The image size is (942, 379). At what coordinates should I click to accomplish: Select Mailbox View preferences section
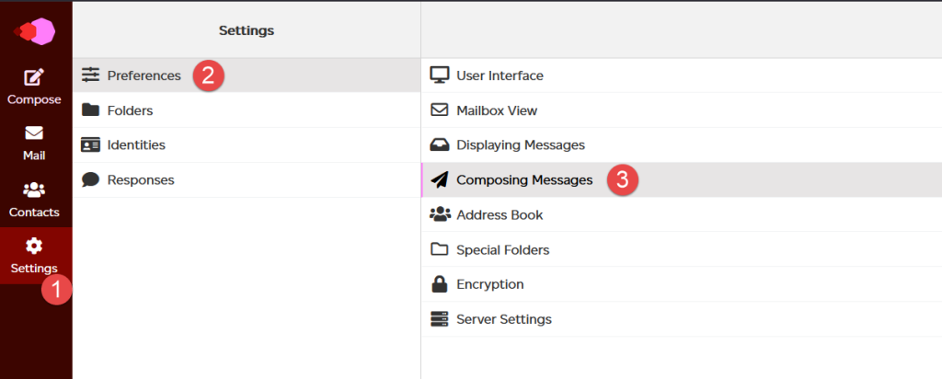click(682, 110)
